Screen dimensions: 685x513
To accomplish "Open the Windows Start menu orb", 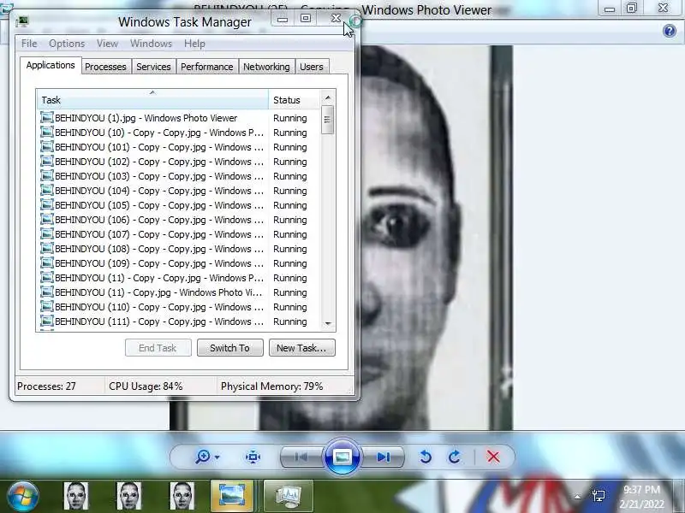I will pyautogui.click(x=22, y=496).
